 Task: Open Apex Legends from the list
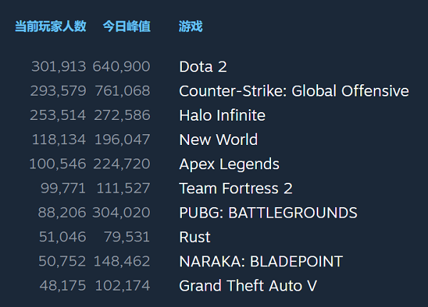pos(229,164)
